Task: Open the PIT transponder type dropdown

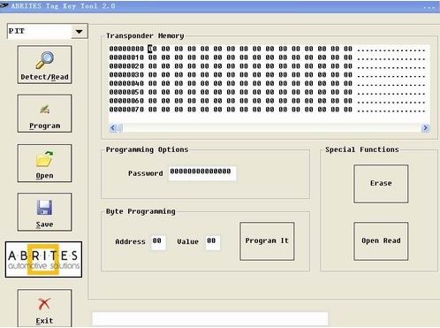Action: click(x=80, y=31)
